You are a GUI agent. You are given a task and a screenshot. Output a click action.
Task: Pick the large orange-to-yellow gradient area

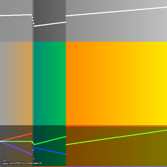click(116, 83)
